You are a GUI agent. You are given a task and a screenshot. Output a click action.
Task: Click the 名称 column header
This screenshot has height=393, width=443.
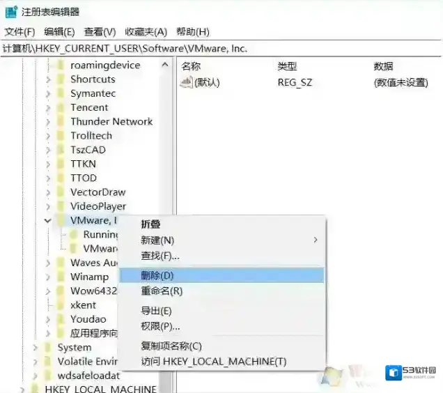coord(191,66)
